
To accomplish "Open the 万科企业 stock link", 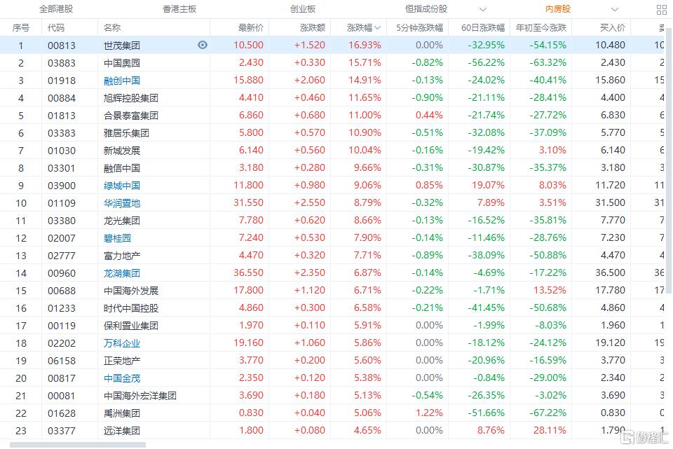I will pyautogui.click(x=122, y=343).
